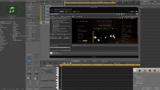Click the Kontakt save floppy disk icon
This screenshot has height=90, width=160.
click(117, 14)
